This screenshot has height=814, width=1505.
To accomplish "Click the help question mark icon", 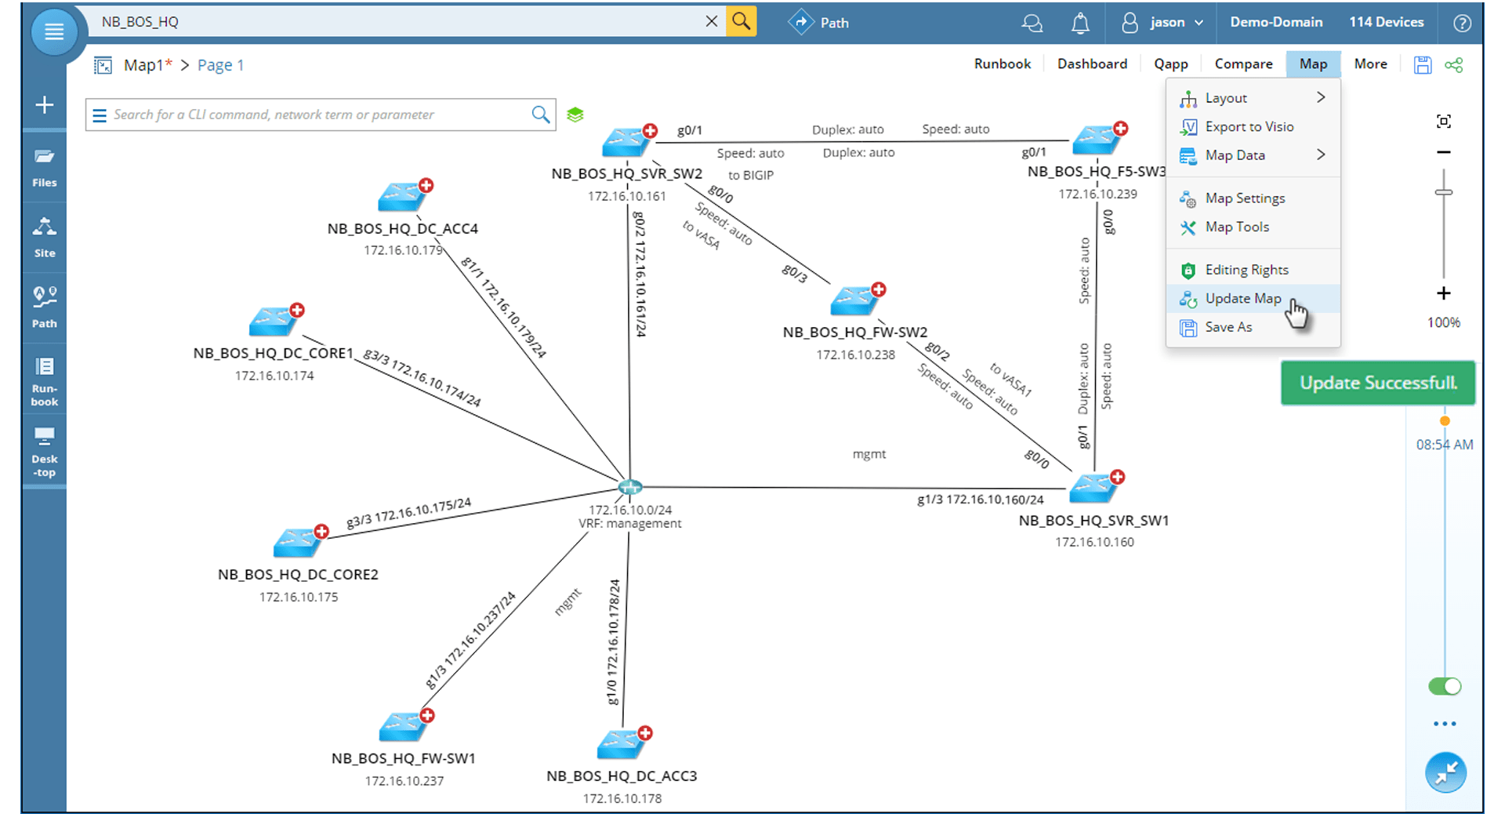I will pos(1461,22).
